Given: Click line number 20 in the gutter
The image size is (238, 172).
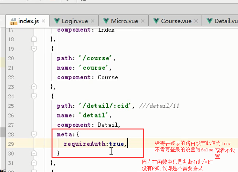Looking at the screenshot, I should click(x=11, y=58).
